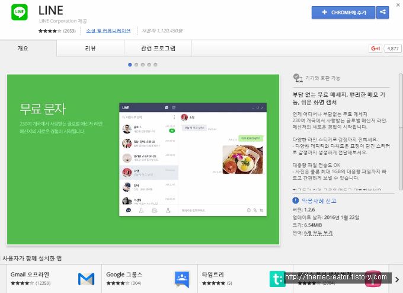Screen dimensions: 403x293
Task: Click the TimeTree teal icon
Action: [277, 279]
